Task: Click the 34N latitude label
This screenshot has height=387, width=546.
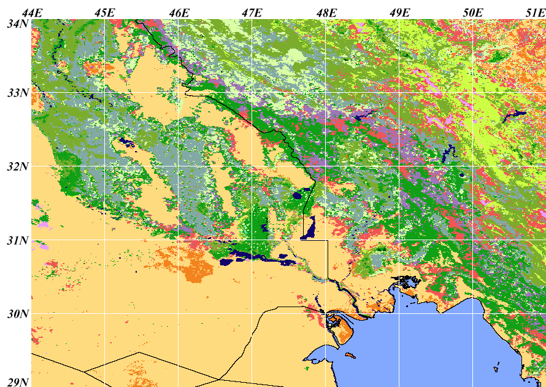Action: (17, 24)
